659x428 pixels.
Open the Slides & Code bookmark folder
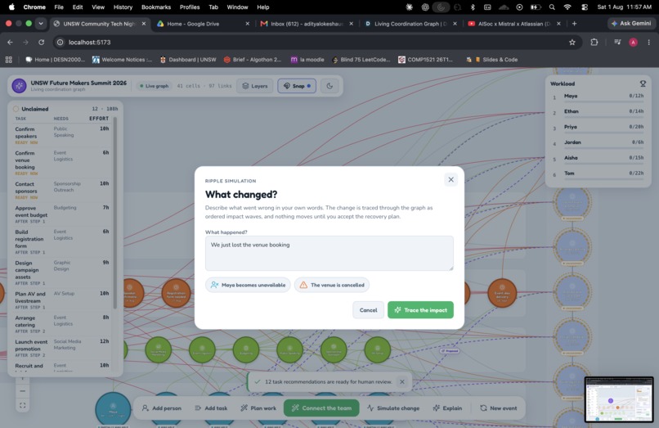496,60
